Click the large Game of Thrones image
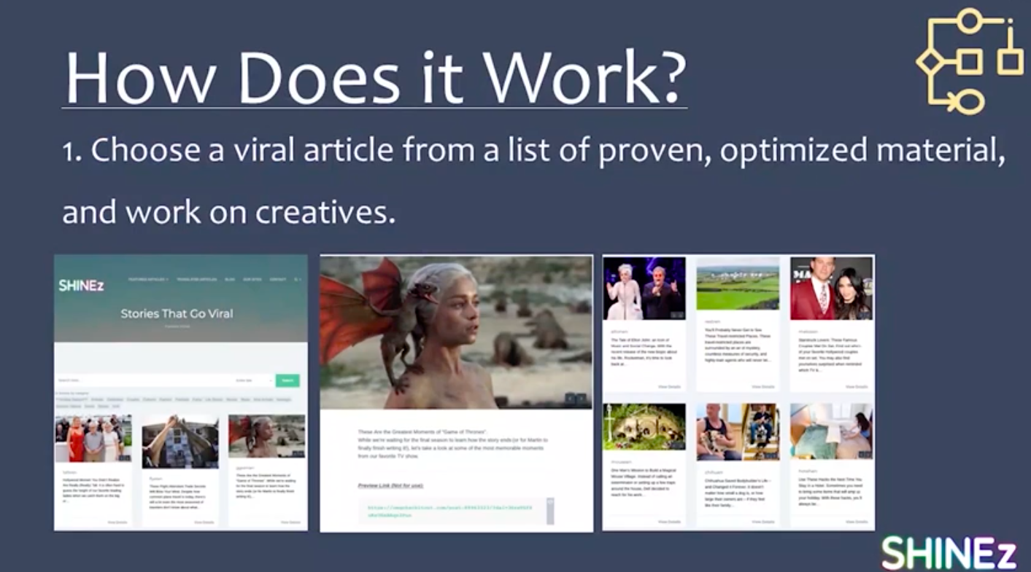Viewport: 1031px width, 572px height. (456, 332)
